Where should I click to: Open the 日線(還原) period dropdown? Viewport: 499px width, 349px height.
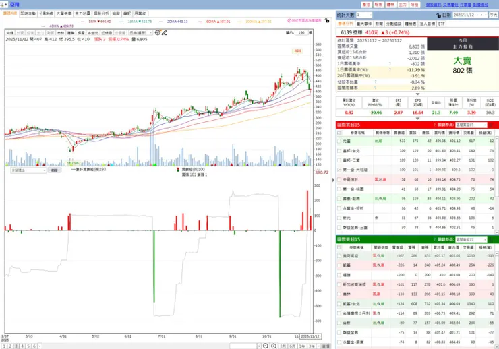point(140,33)
